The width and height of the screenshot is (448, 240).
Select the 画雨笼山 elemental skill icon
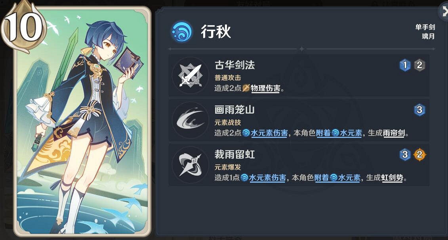tap(190, 120)
